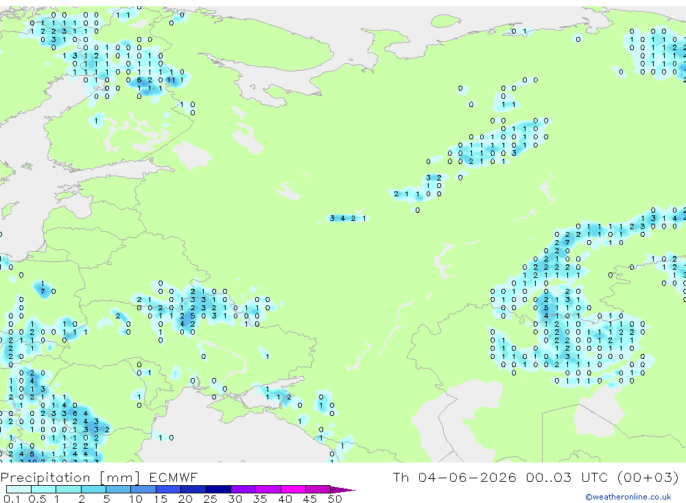Click the '40' legend scale label
The image size is (686, 503).
click(x=285, y=499)
